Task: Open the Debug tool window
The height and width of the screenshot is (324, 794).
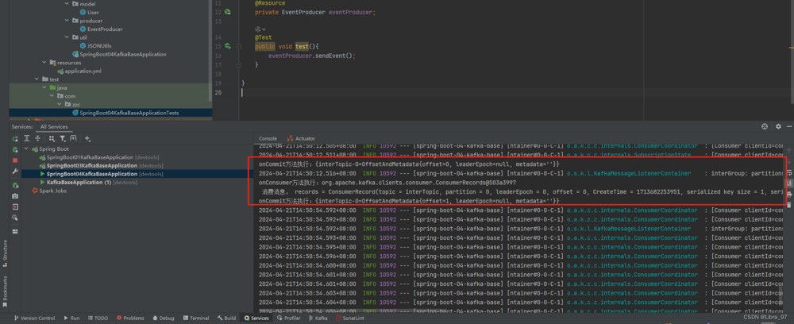Action: [163, 318]
